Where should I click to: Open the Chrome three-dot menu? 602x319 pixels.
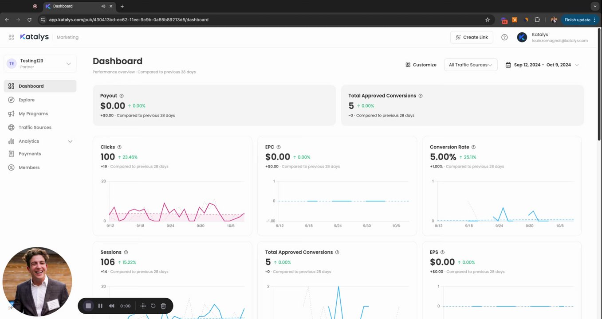click(594, 19)
